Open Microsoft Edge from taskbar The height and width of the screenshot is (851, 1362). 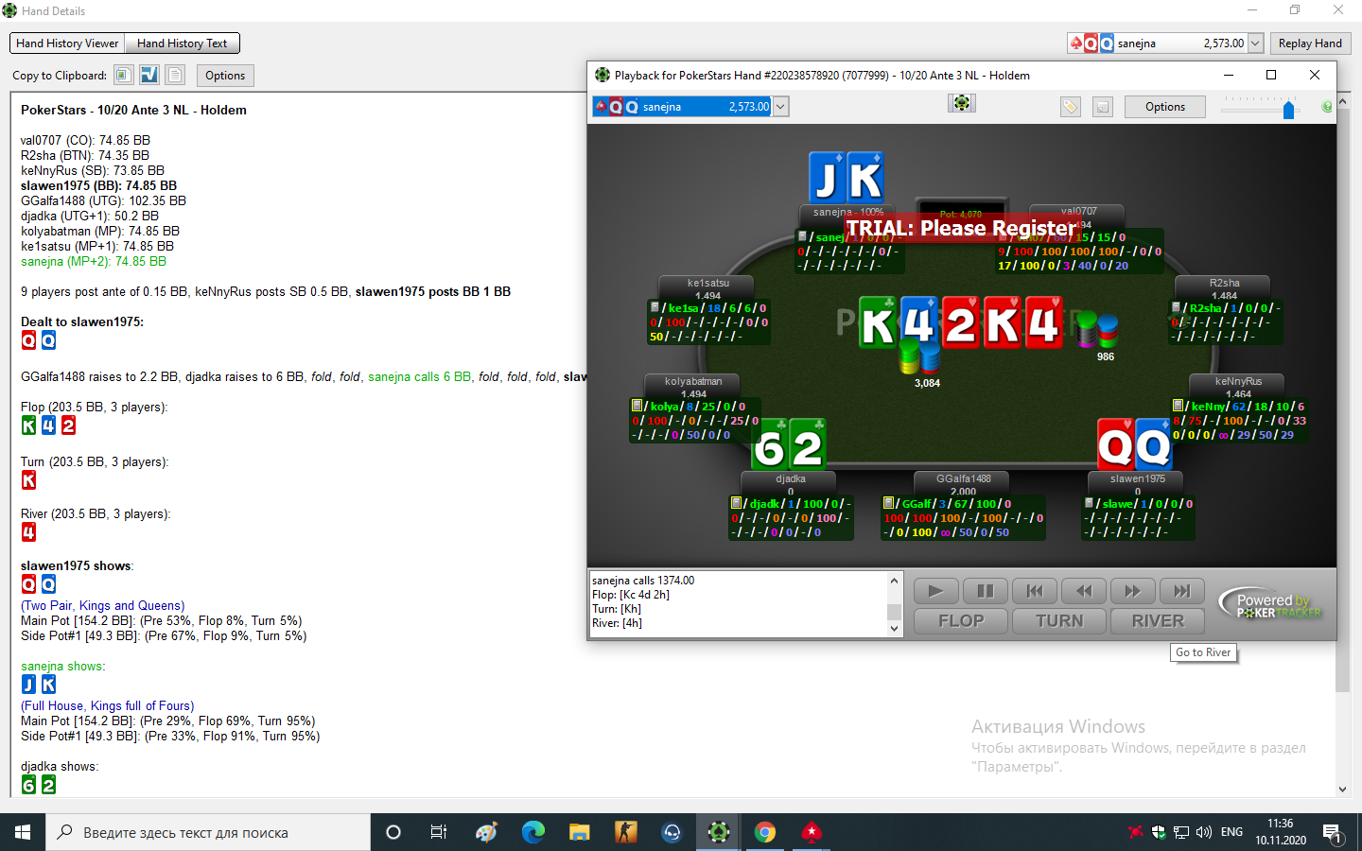pos(533,832)
